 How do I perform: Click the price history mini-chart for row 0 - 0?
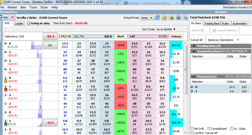coord(36,45)
